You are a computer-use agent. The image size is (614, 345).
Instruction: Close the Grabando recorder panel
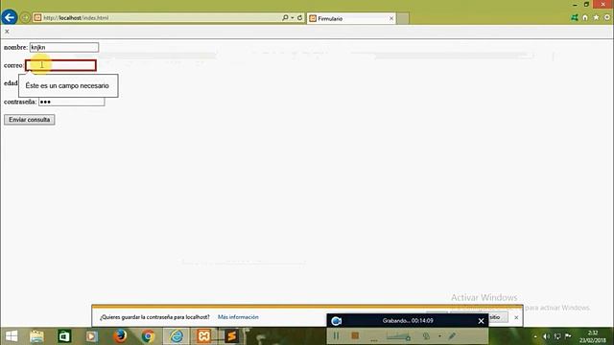coord(481,321)
